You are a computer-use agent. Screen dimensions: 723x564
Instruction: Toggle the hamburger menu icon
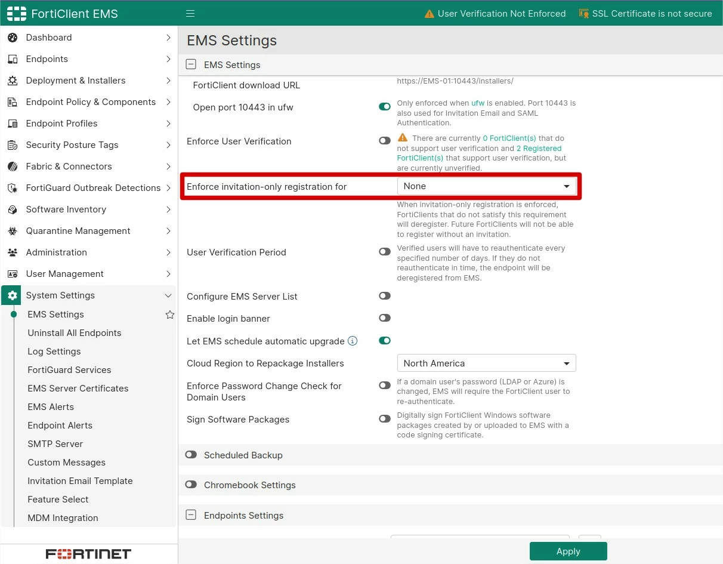click(190, 14)
